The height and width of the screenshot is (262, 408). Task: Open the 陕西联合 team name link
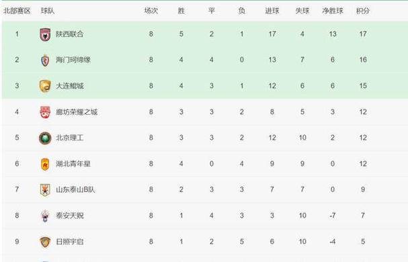tap(69, 34)
